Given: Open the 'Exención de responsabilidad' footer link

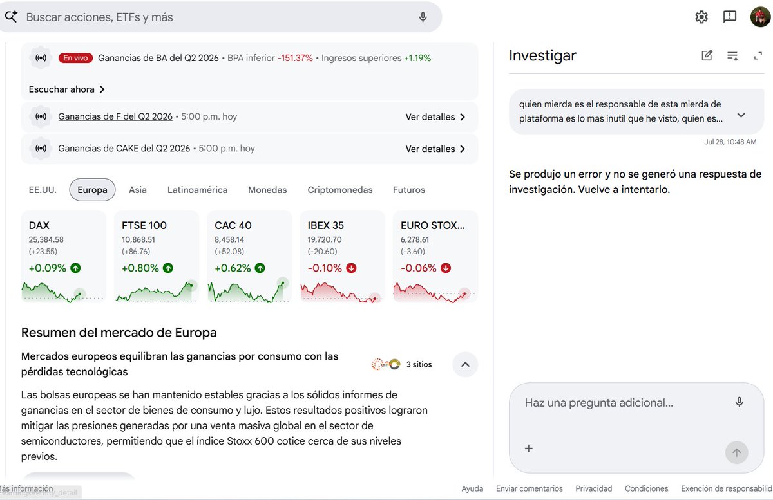Looking at the screenshot, I should (x=727, y=489).
